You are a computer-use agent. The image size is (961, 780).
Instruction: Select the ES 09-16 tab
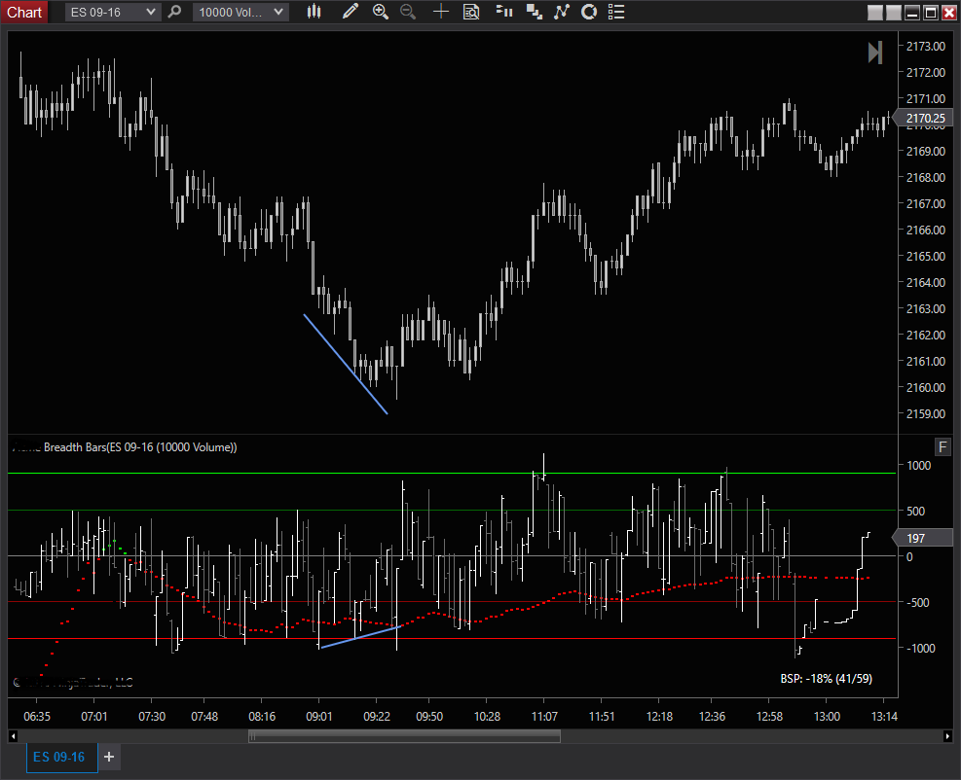coord(59,757)
